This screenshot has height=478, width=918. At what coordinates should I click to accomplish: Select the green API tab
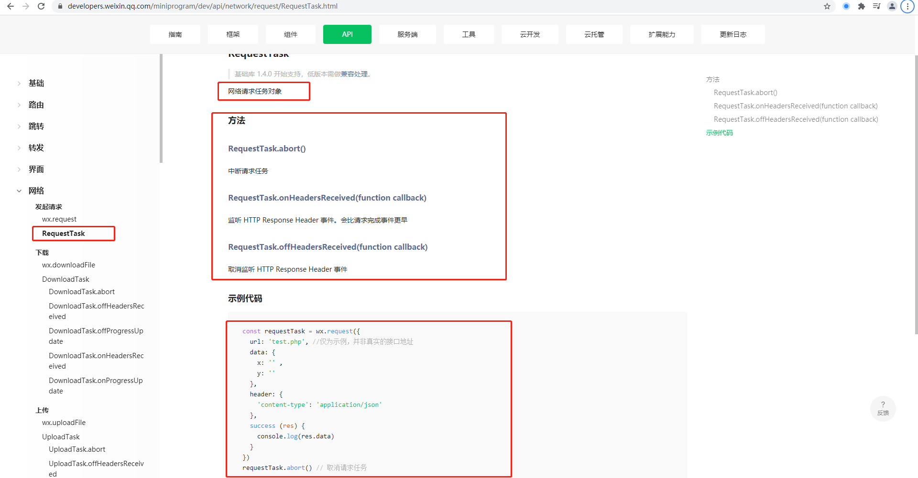click(x=347, y=34)
